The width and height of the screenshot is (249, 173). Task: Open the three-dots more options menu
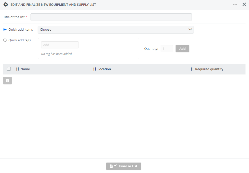[x=235, y=4]
